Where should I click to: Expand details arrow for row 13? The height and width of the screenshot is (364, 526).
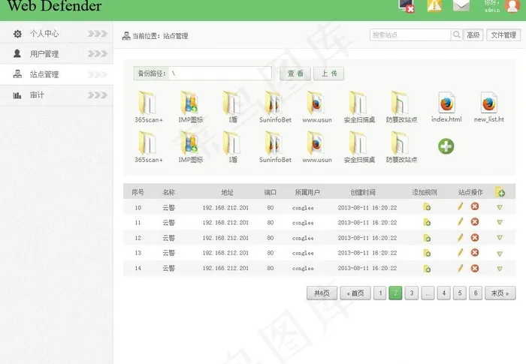(x=500, y=254)
